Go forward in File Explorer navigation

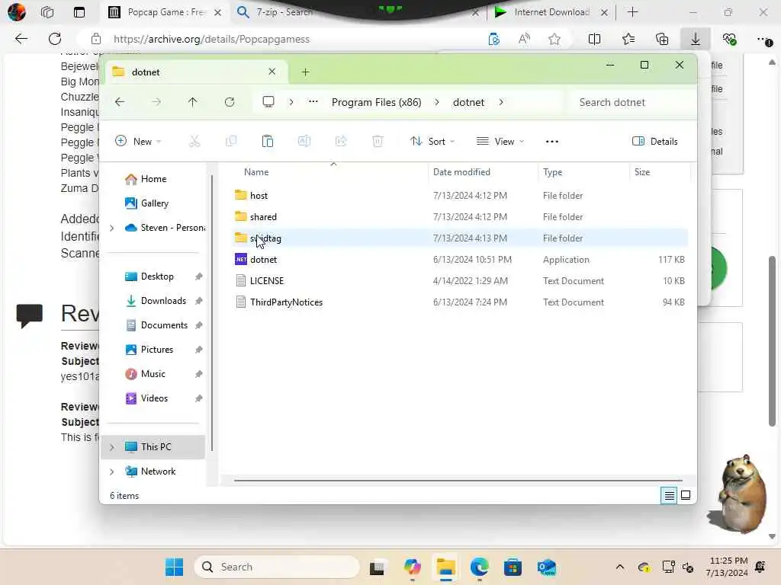(x=156, y=102)
